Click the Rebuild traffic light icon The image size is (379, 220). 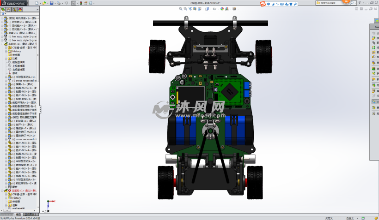pos(82,3)
